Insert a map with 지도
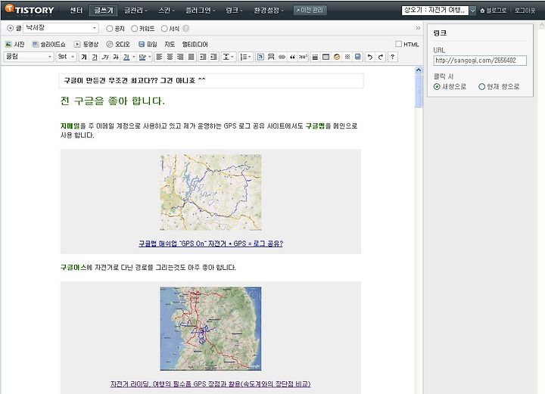Image resolution: width=545 pixels, height=394 pixels. (170, 44)
